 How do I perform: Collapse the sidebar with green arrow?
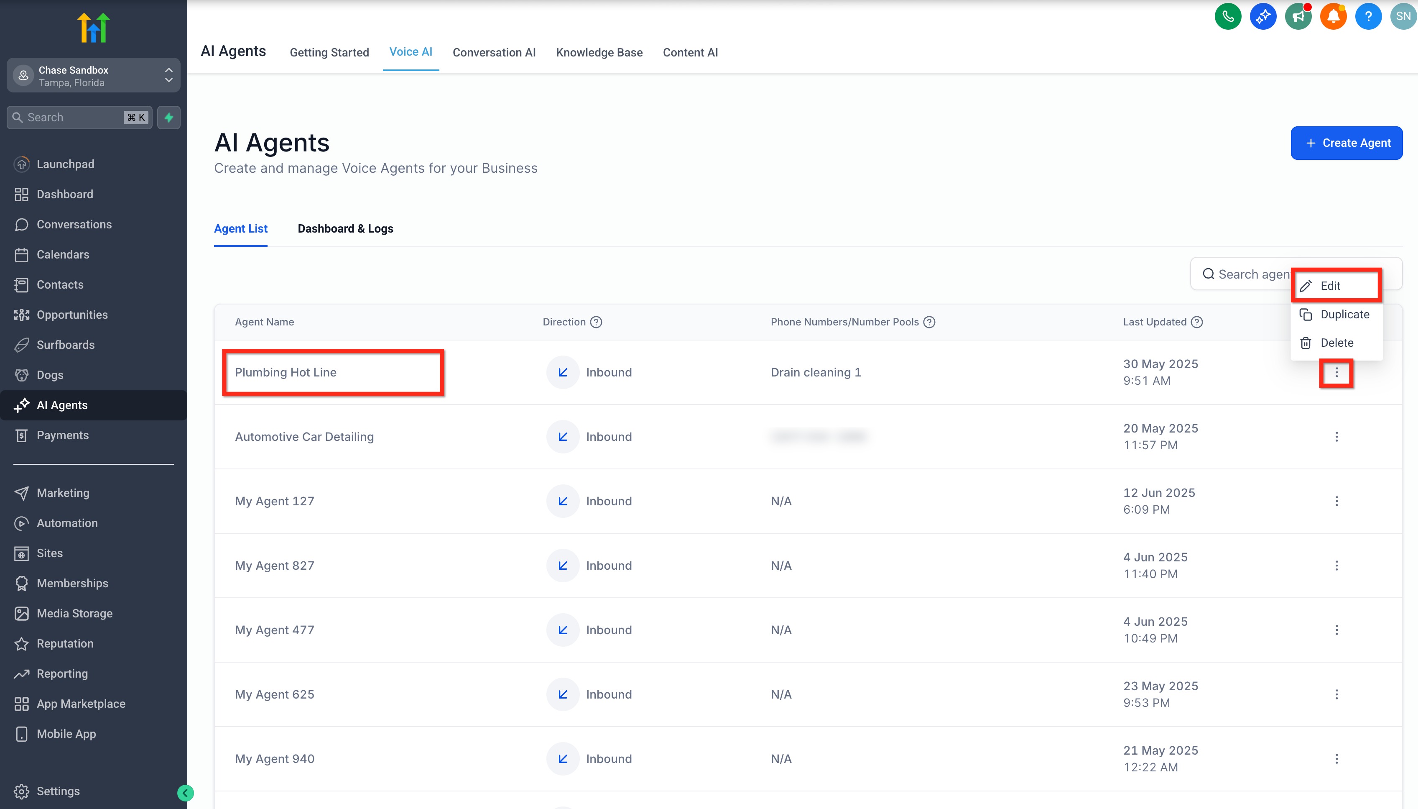(x=186, y=792)
